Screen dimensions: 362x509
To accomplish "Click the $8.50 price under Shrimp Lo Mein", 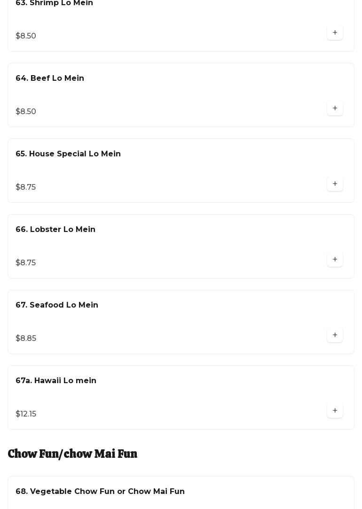I will [26, 36].
